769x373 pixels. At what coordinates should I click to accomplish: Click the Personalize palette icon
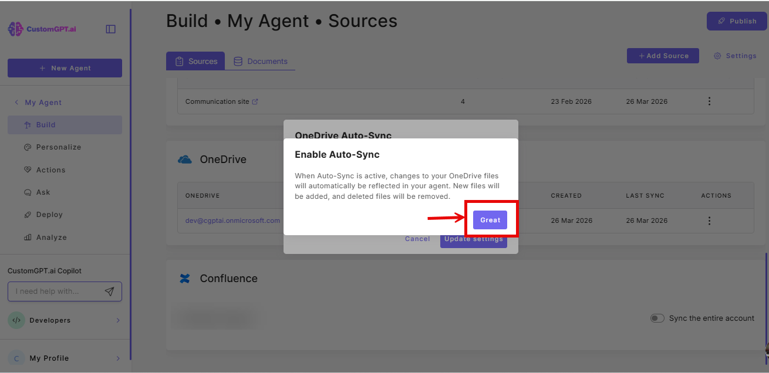click(28, 147)
